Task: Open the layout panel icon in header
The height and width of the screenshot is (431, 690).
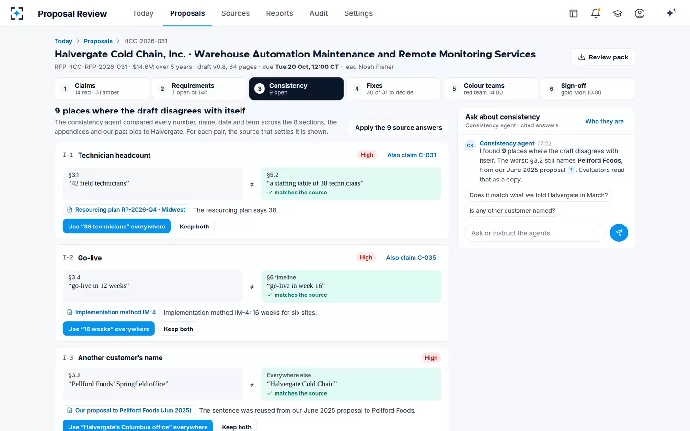Action: 574,13
